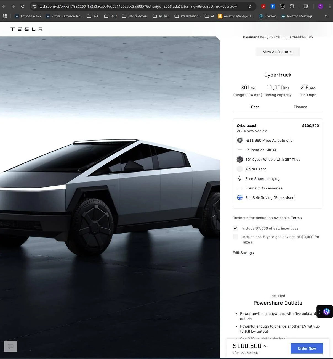Image resolution: width=333 pixels, height=359 pixels.
Task: Click the White Décor color swatch
Action: 240,169
